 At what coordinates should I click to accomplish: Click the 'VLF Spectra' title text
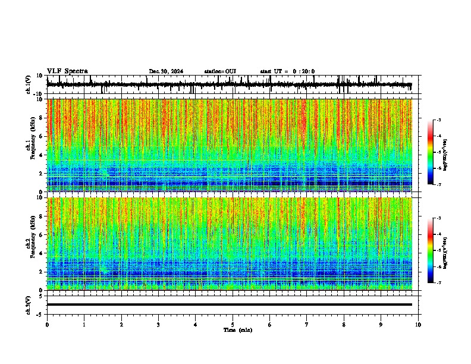point(67,71)
